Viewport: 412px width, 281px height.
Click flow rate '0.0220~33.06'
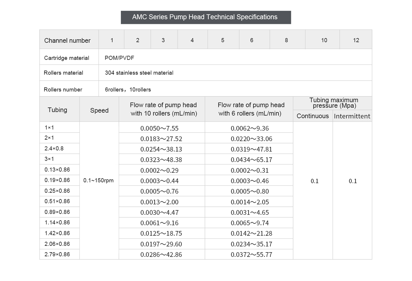(252, 139)
